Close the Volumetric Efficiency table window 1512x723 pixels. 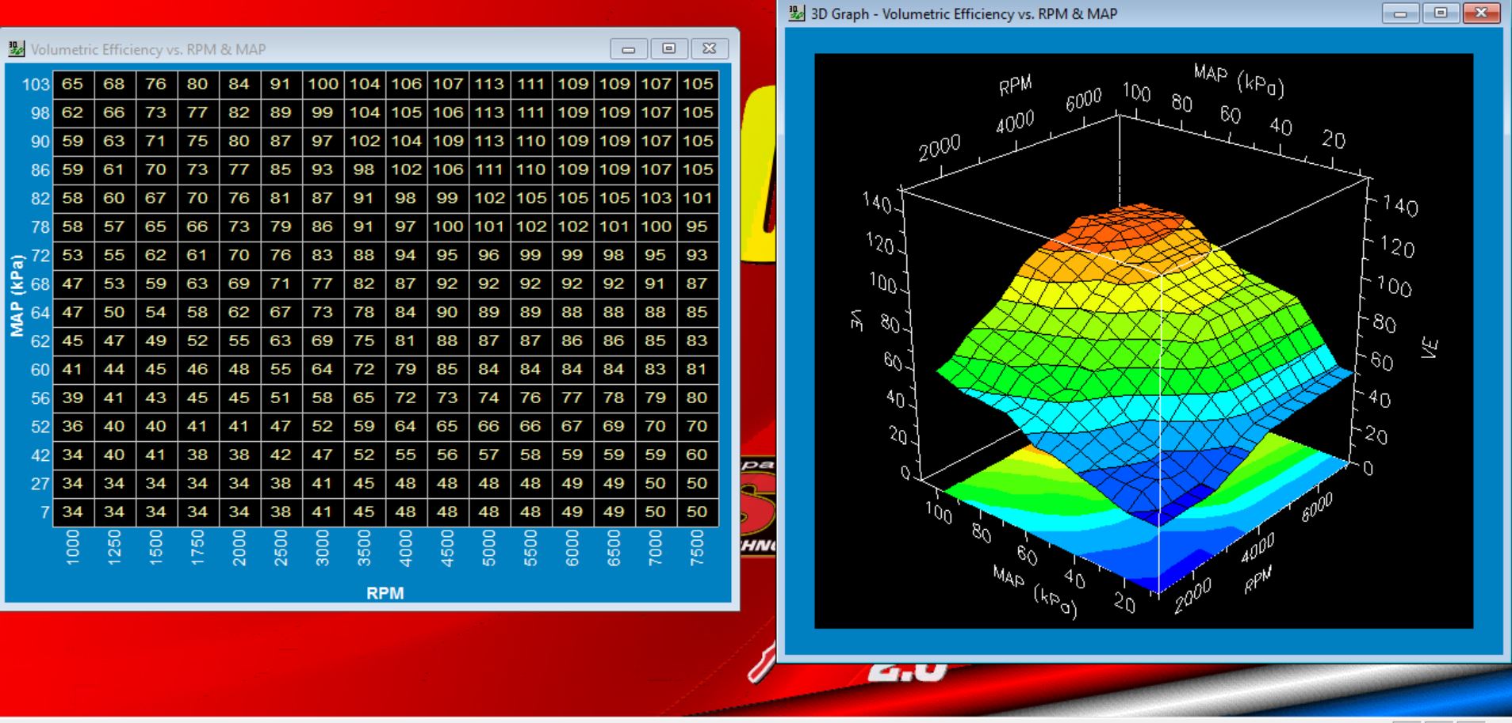[710, 49]
